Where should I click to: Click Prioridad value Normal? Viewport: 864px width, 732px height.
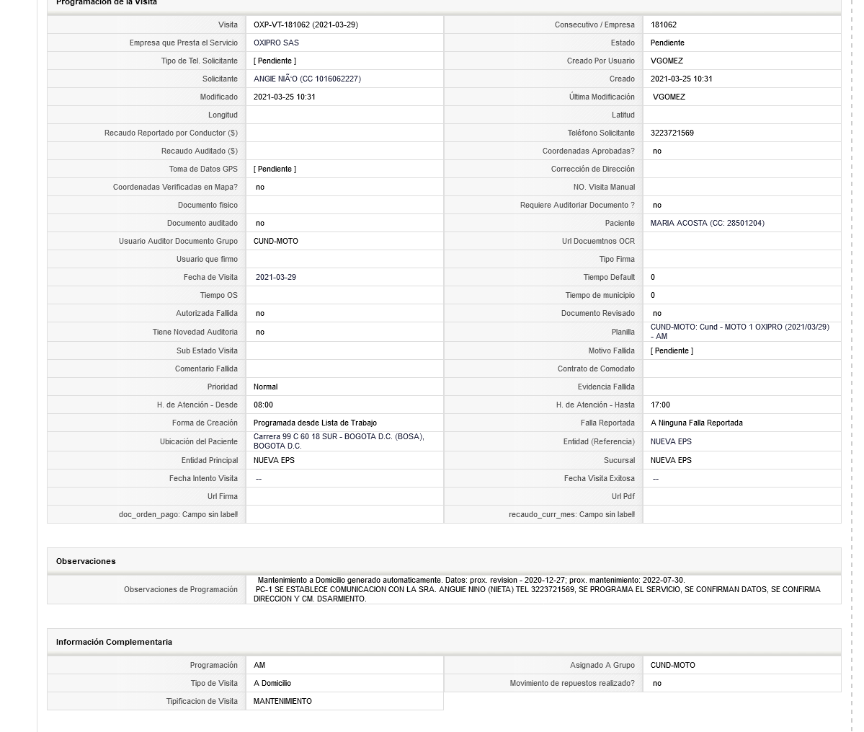[266, 387]
